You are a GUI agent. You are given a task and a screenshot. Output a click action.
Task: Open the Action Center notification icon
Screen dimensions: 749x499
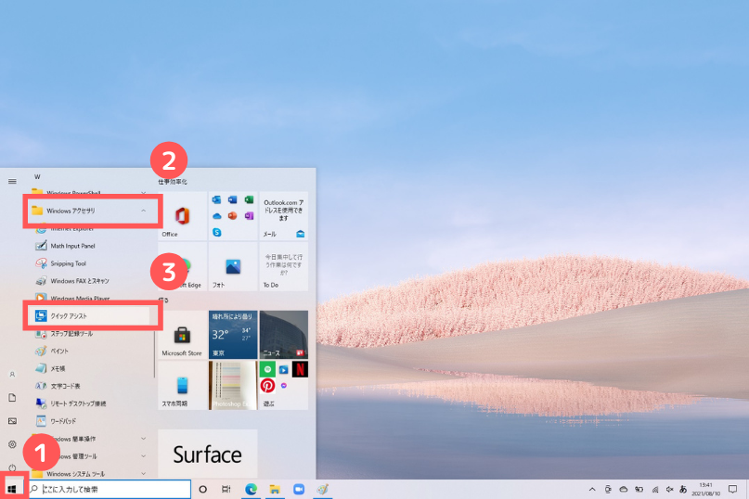coord(733,489)
